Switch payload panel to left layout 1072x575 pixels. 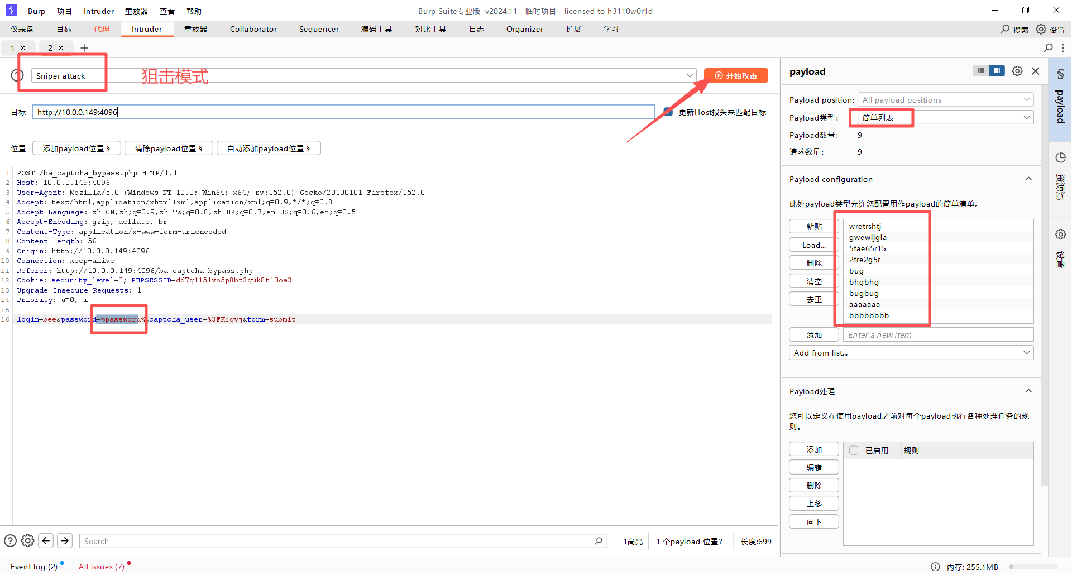pyautogui.click(x=980, y=71)
